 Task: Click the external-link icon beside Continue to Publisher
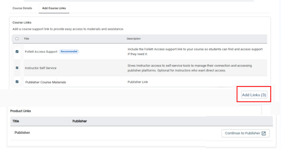[263, 134]
